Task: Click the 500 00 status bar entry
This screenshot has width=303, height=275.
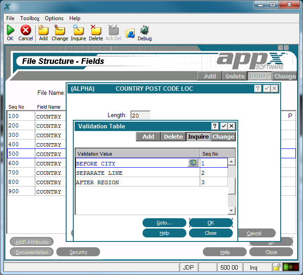Action: [x=229, y=267]
